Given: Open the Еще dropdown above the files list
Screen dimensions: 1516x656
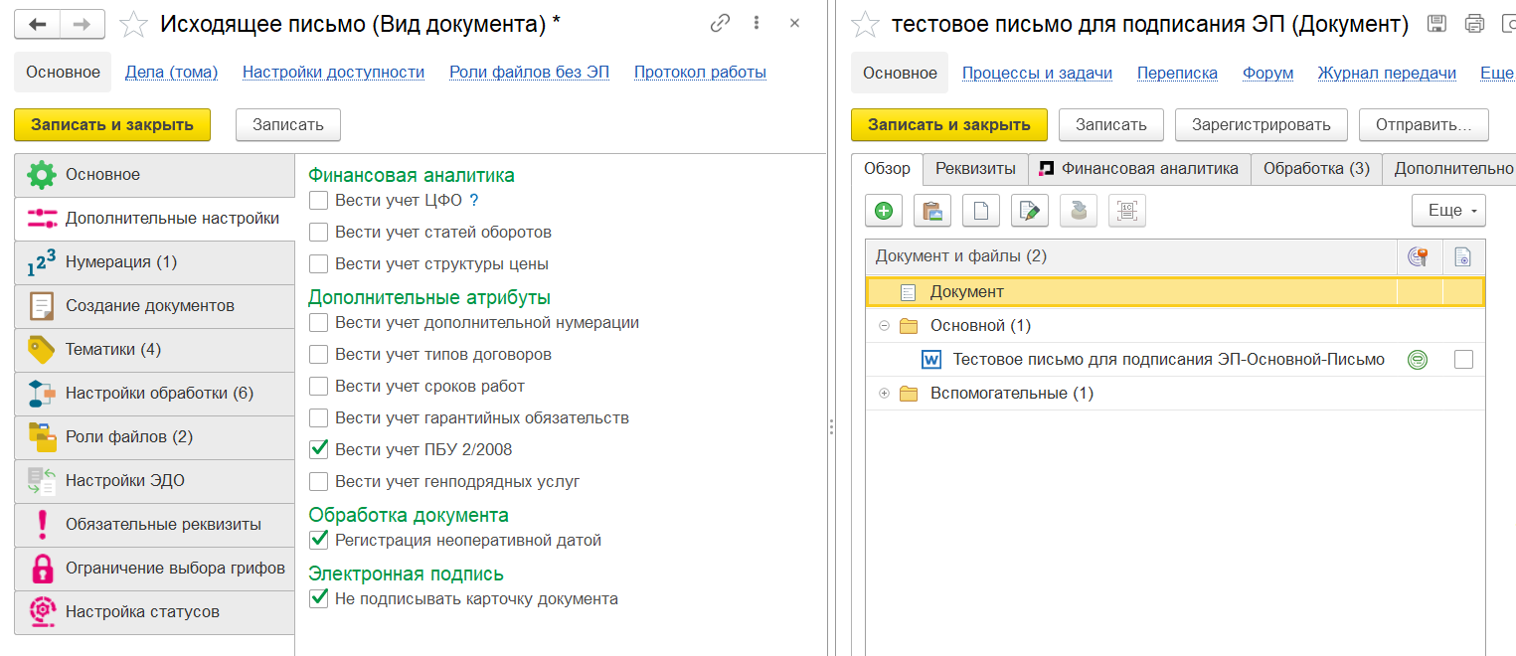Looking at the screenshot, I should pyautogui.click(x=1448, y=210).
